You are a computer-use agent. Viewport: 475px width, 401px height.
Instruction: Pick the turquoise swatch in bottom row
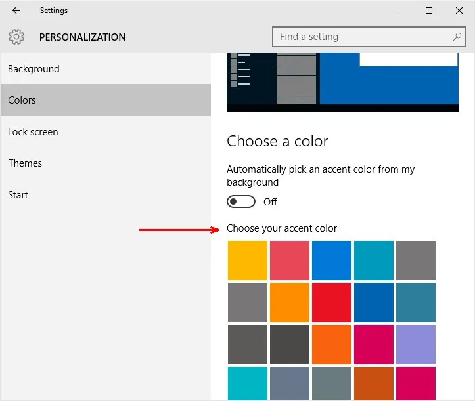click(x=248, y=383)
